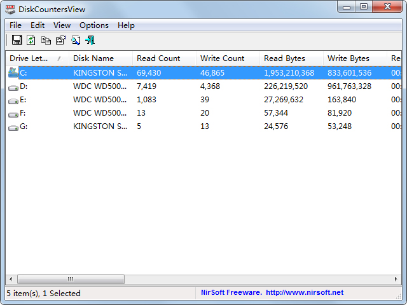Image resolution: width=407 pixels, height=305 pixels.
Task: Click read bytes 57,344
Action: [276, 113]
